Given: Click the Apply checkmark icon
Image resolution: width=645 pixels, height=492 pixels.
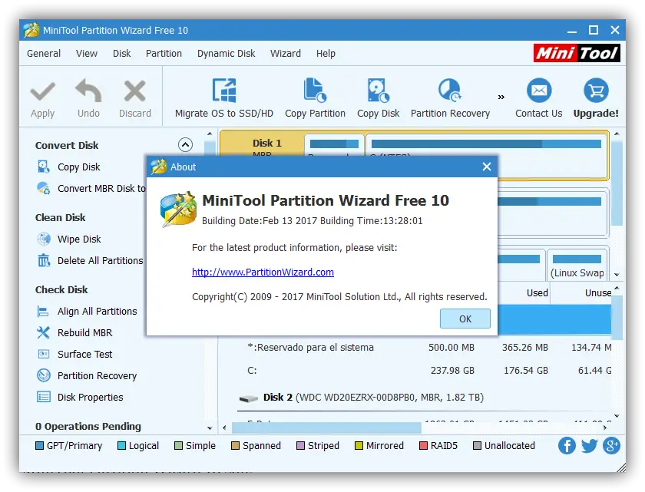Looking at the screenshot, I should (42, 91).
